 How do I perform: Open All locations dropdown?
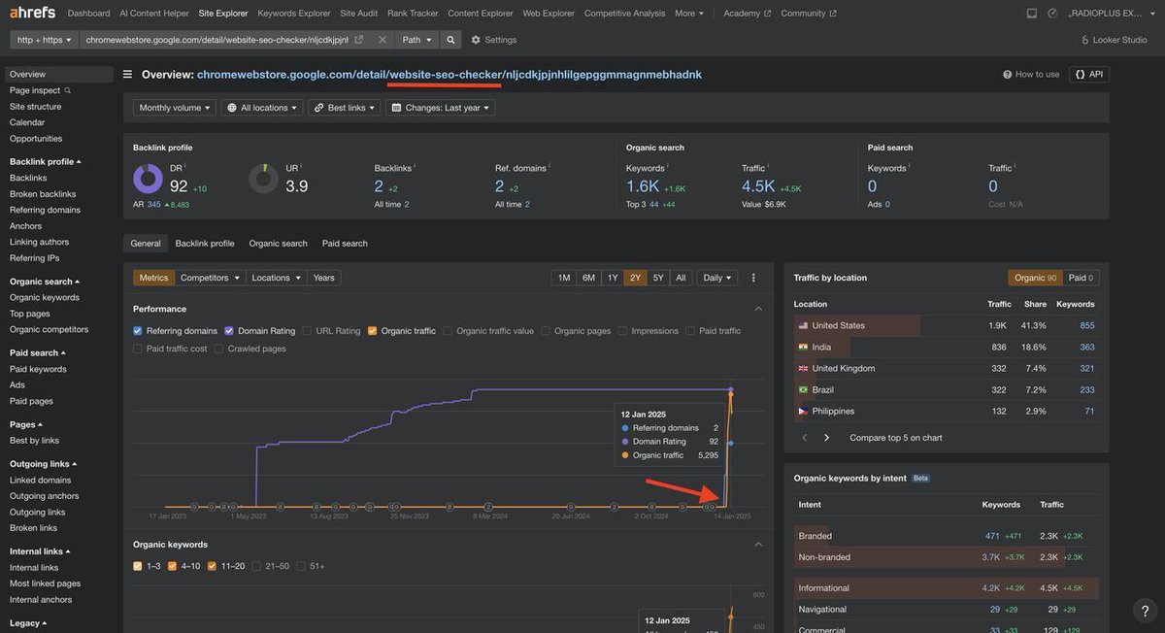(262, 108)
